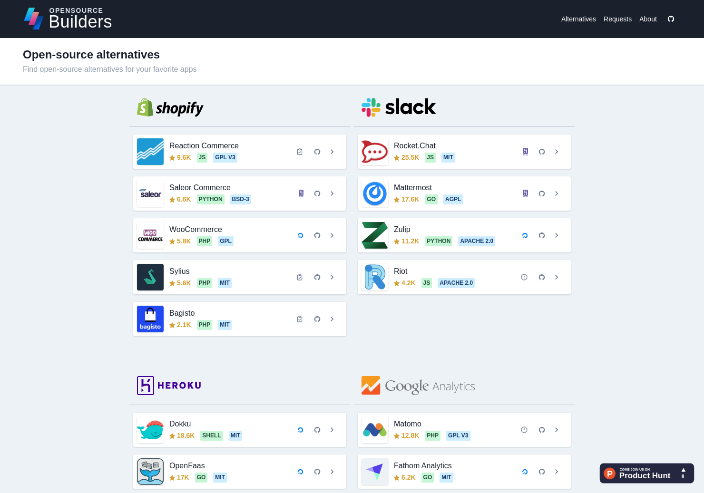Click Reaction Commerce clipboard deploy icon
Screen dimensions: 704x493
tap(300, 152)
